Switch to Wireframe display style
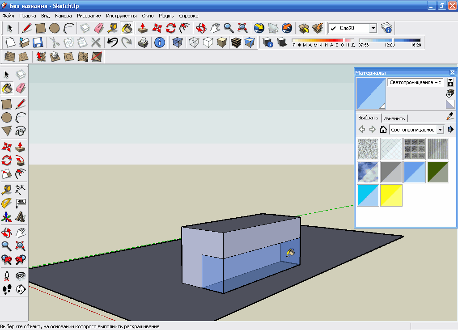The height and width of the screenshot is (330, 458). [194, 42]
